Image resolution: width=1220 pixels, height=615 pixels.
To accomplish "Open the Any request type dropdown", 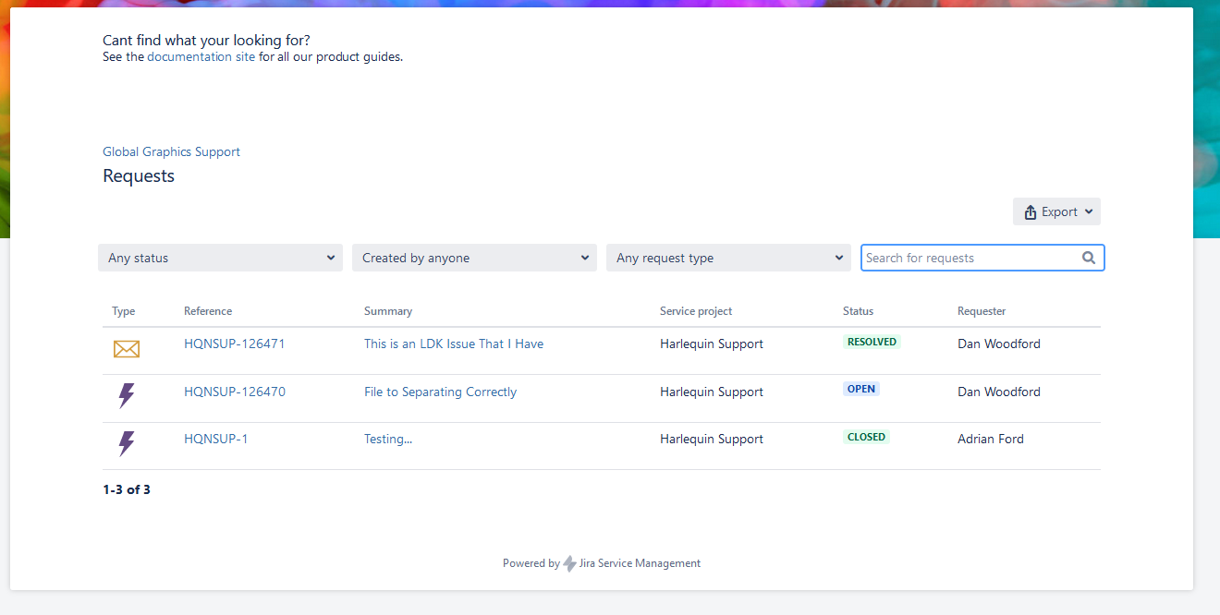I will (728, 259).
